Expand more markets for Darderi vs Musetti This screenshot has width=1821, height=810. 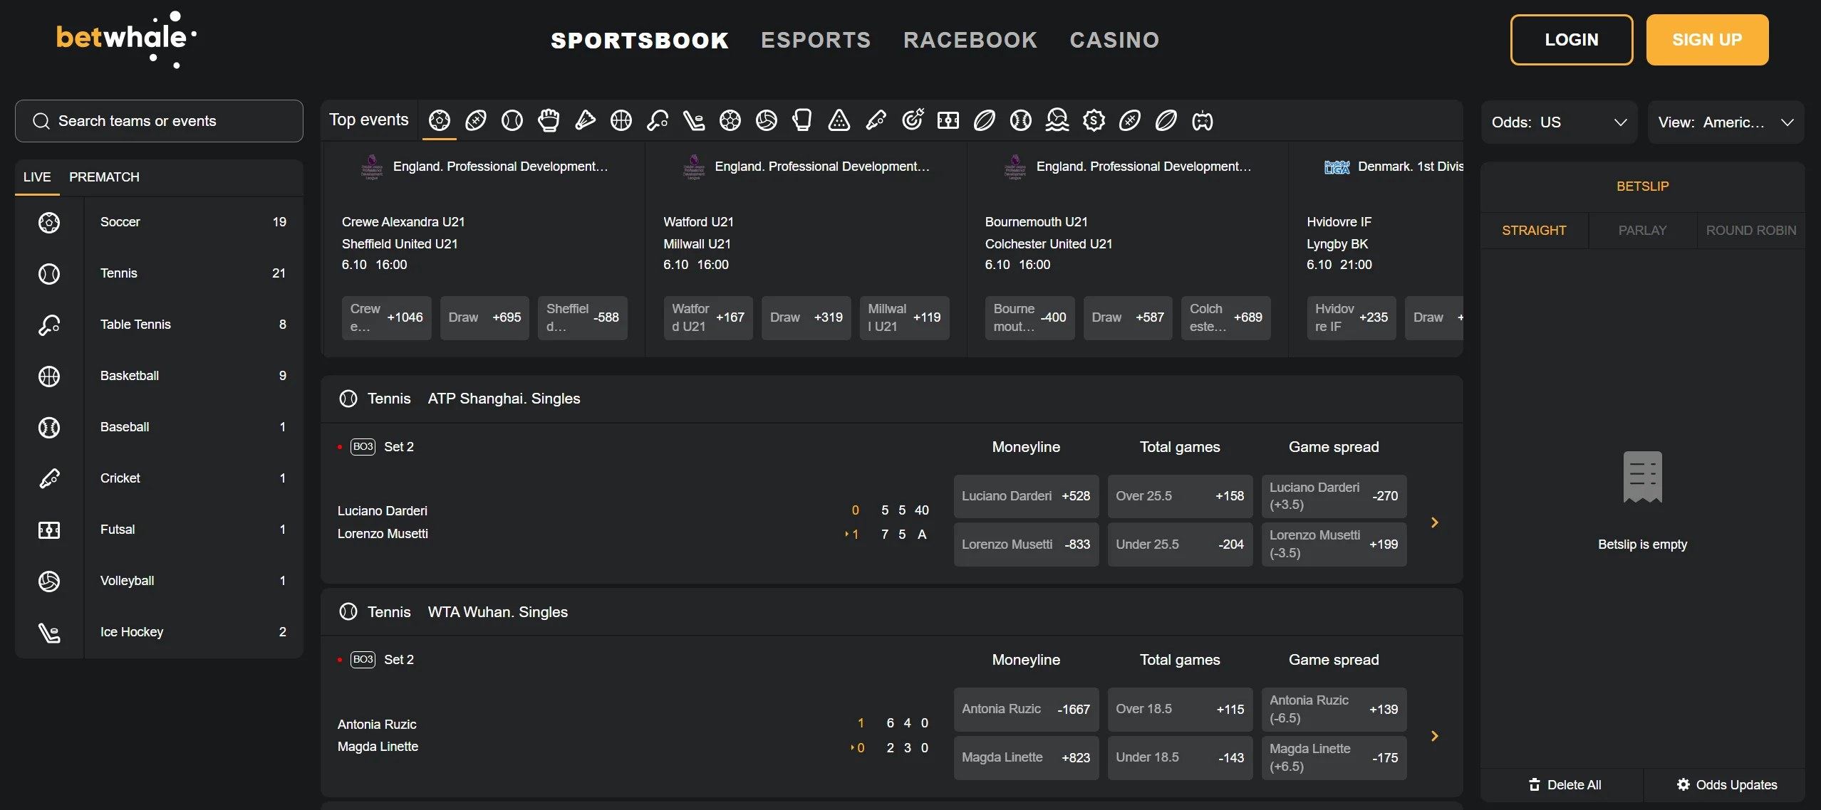pos(1435,522)
